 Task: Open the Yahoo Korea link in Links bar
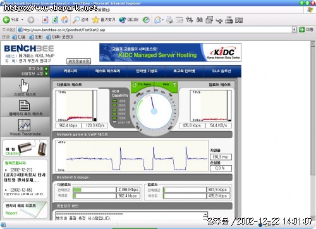click(x=59, y=37)
